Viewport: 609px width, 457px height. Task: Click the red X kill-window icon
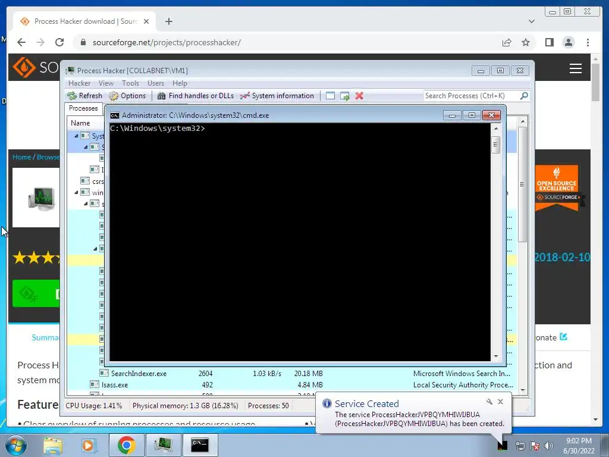pos(359,96)
